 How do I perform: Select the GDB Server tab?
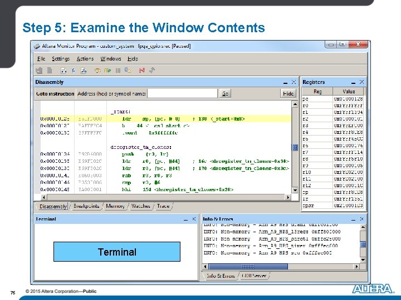(254, 276)
